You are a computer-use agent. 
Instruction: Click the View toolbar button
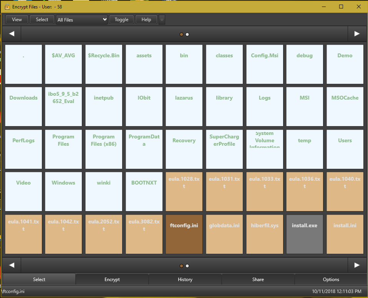click(17, 20)
